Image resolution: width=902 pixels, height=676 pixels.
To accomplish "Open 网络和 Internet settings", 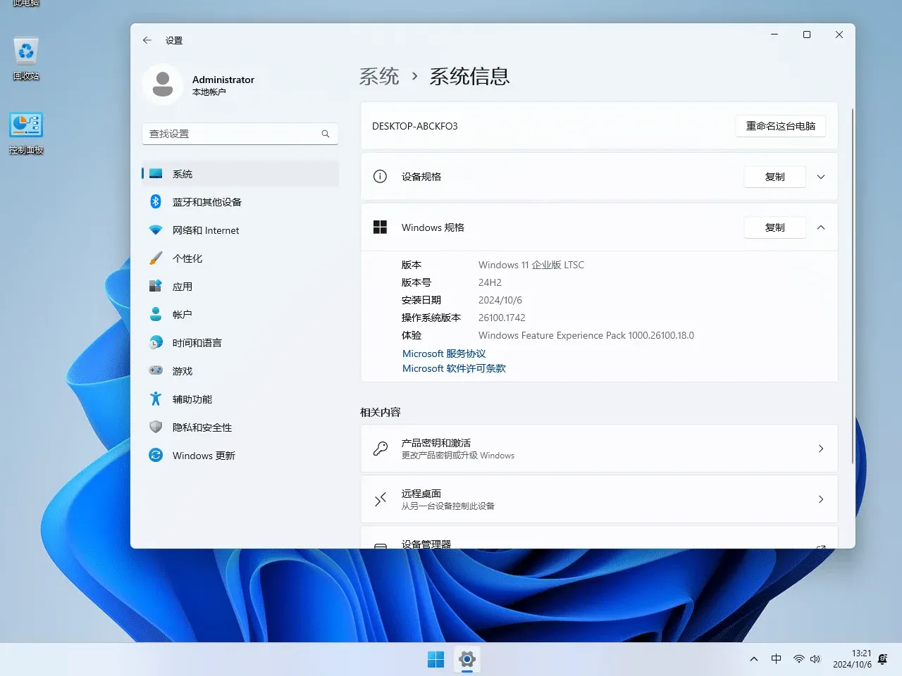I will [205, 230].
